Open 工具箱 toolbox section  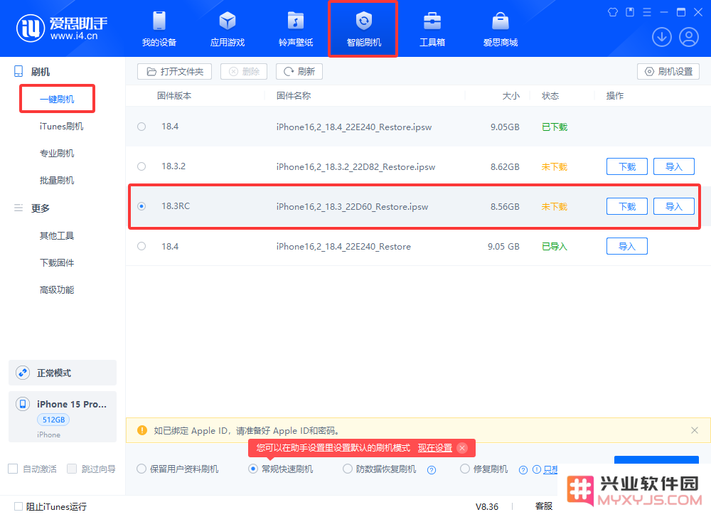coord(432,28)
